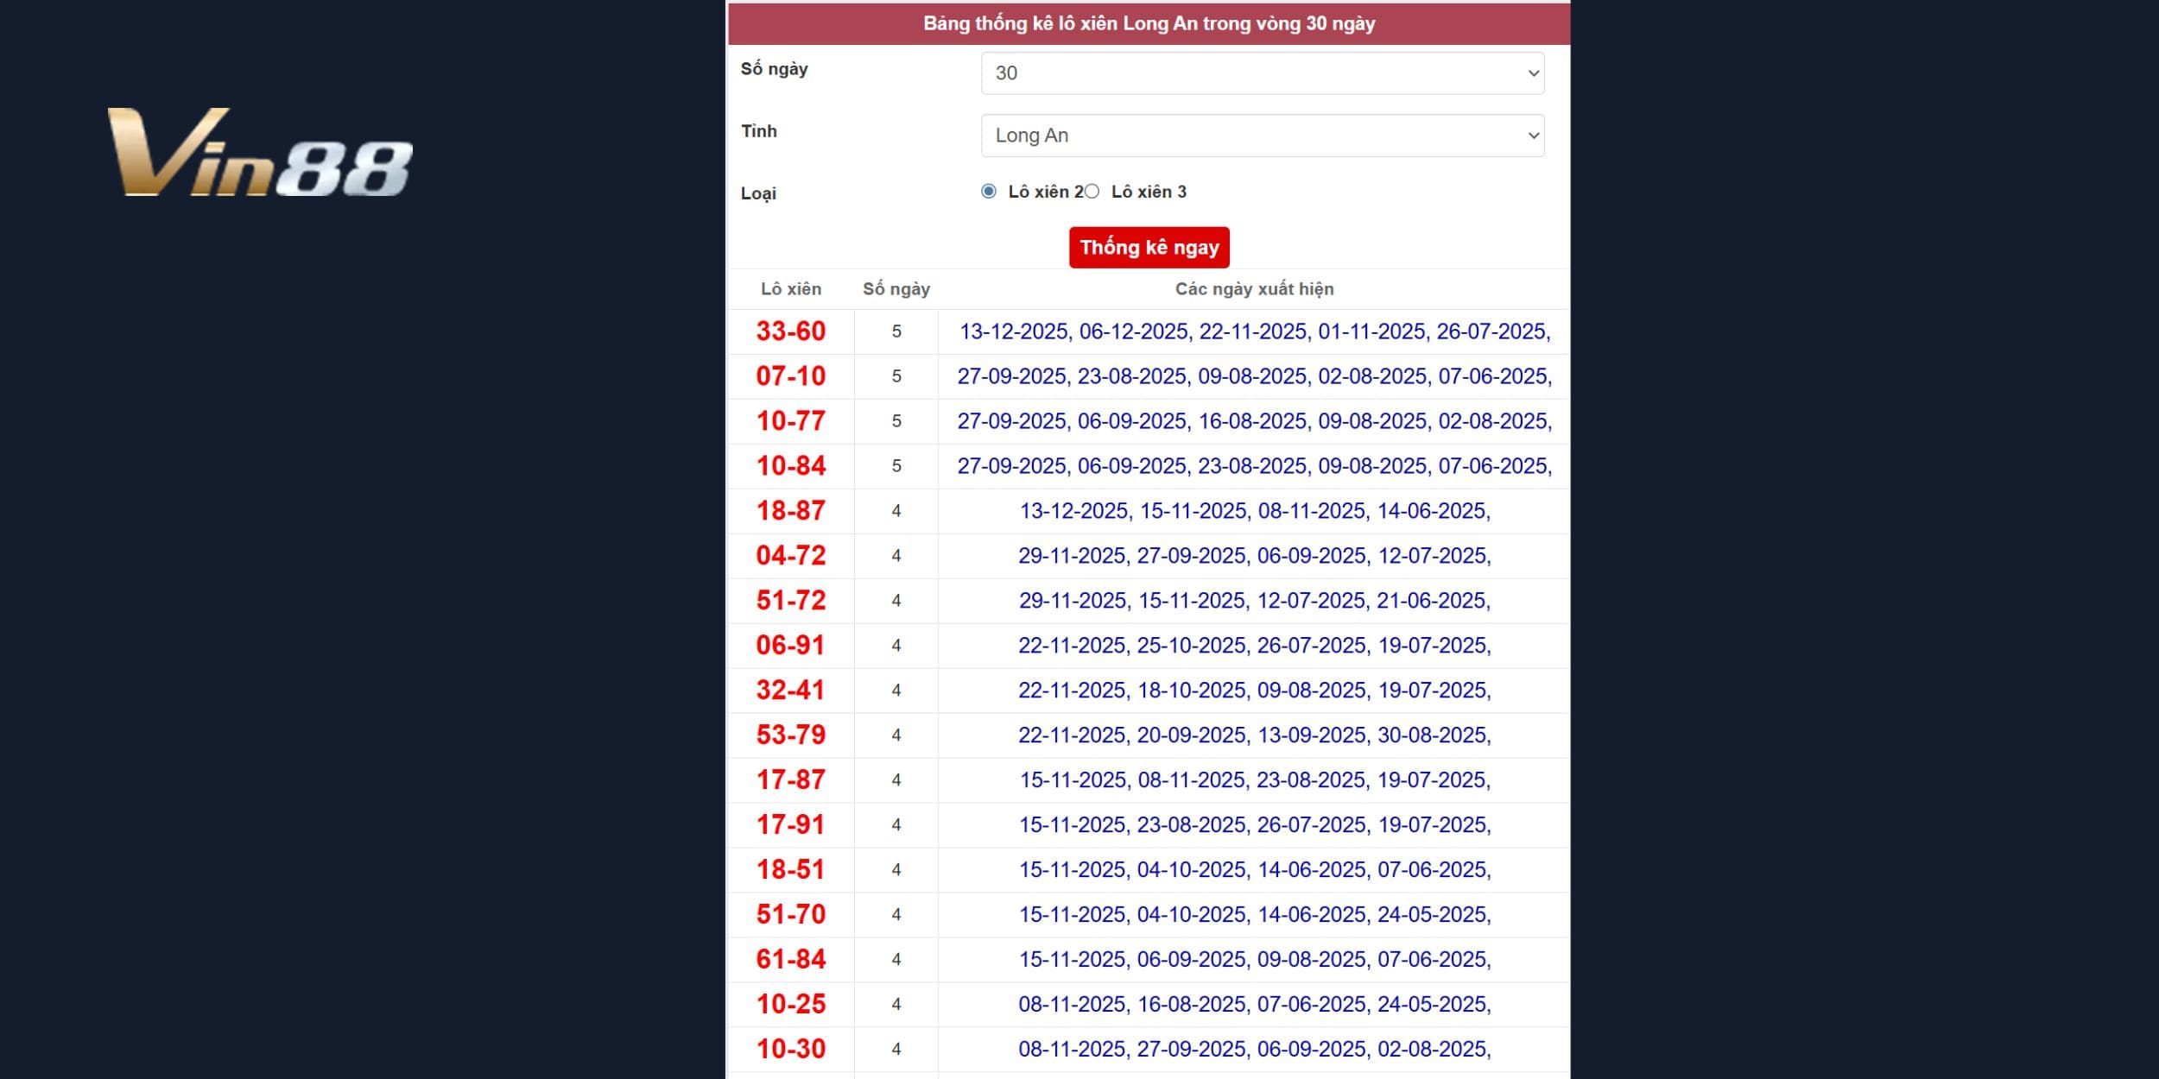The height and width of the screenshot is (1079, 2159).
Task: Click the Vin88 logo
Action: point(259,153)
